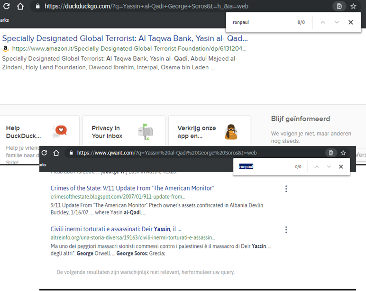Screen dimensions: 366x291
Task: Click the De volgende resultaten zijn warschijnlijk niet relevant notice
Action: [146, 272]
